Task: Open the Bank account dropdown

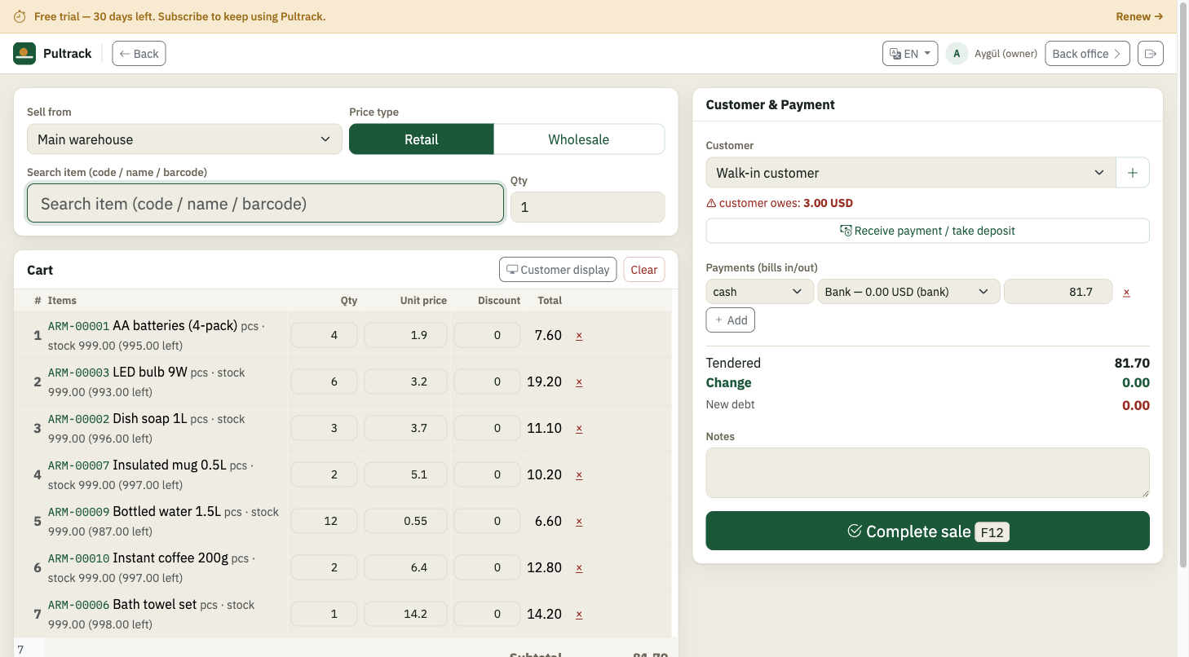Action: pyautogui.click(x=908, y=292)
